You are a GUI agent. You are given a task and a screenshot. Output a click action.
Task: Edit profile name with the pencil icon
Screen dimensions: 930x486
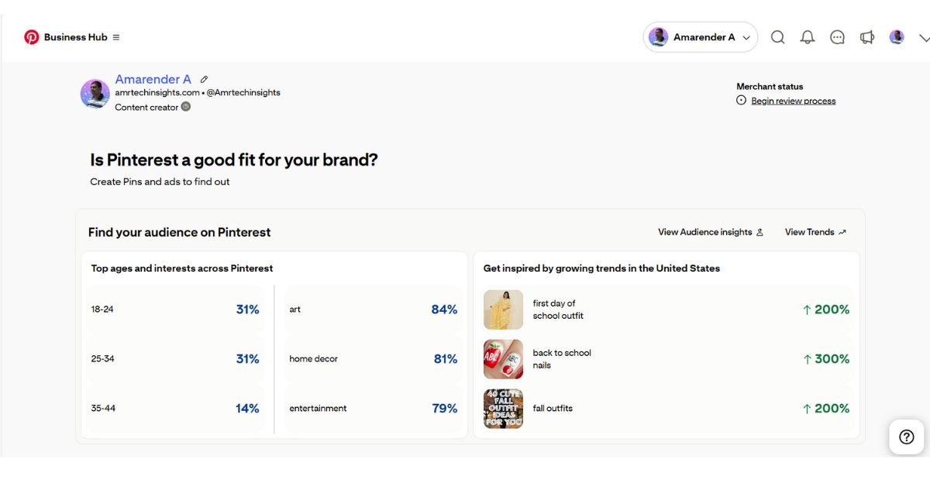204,78
